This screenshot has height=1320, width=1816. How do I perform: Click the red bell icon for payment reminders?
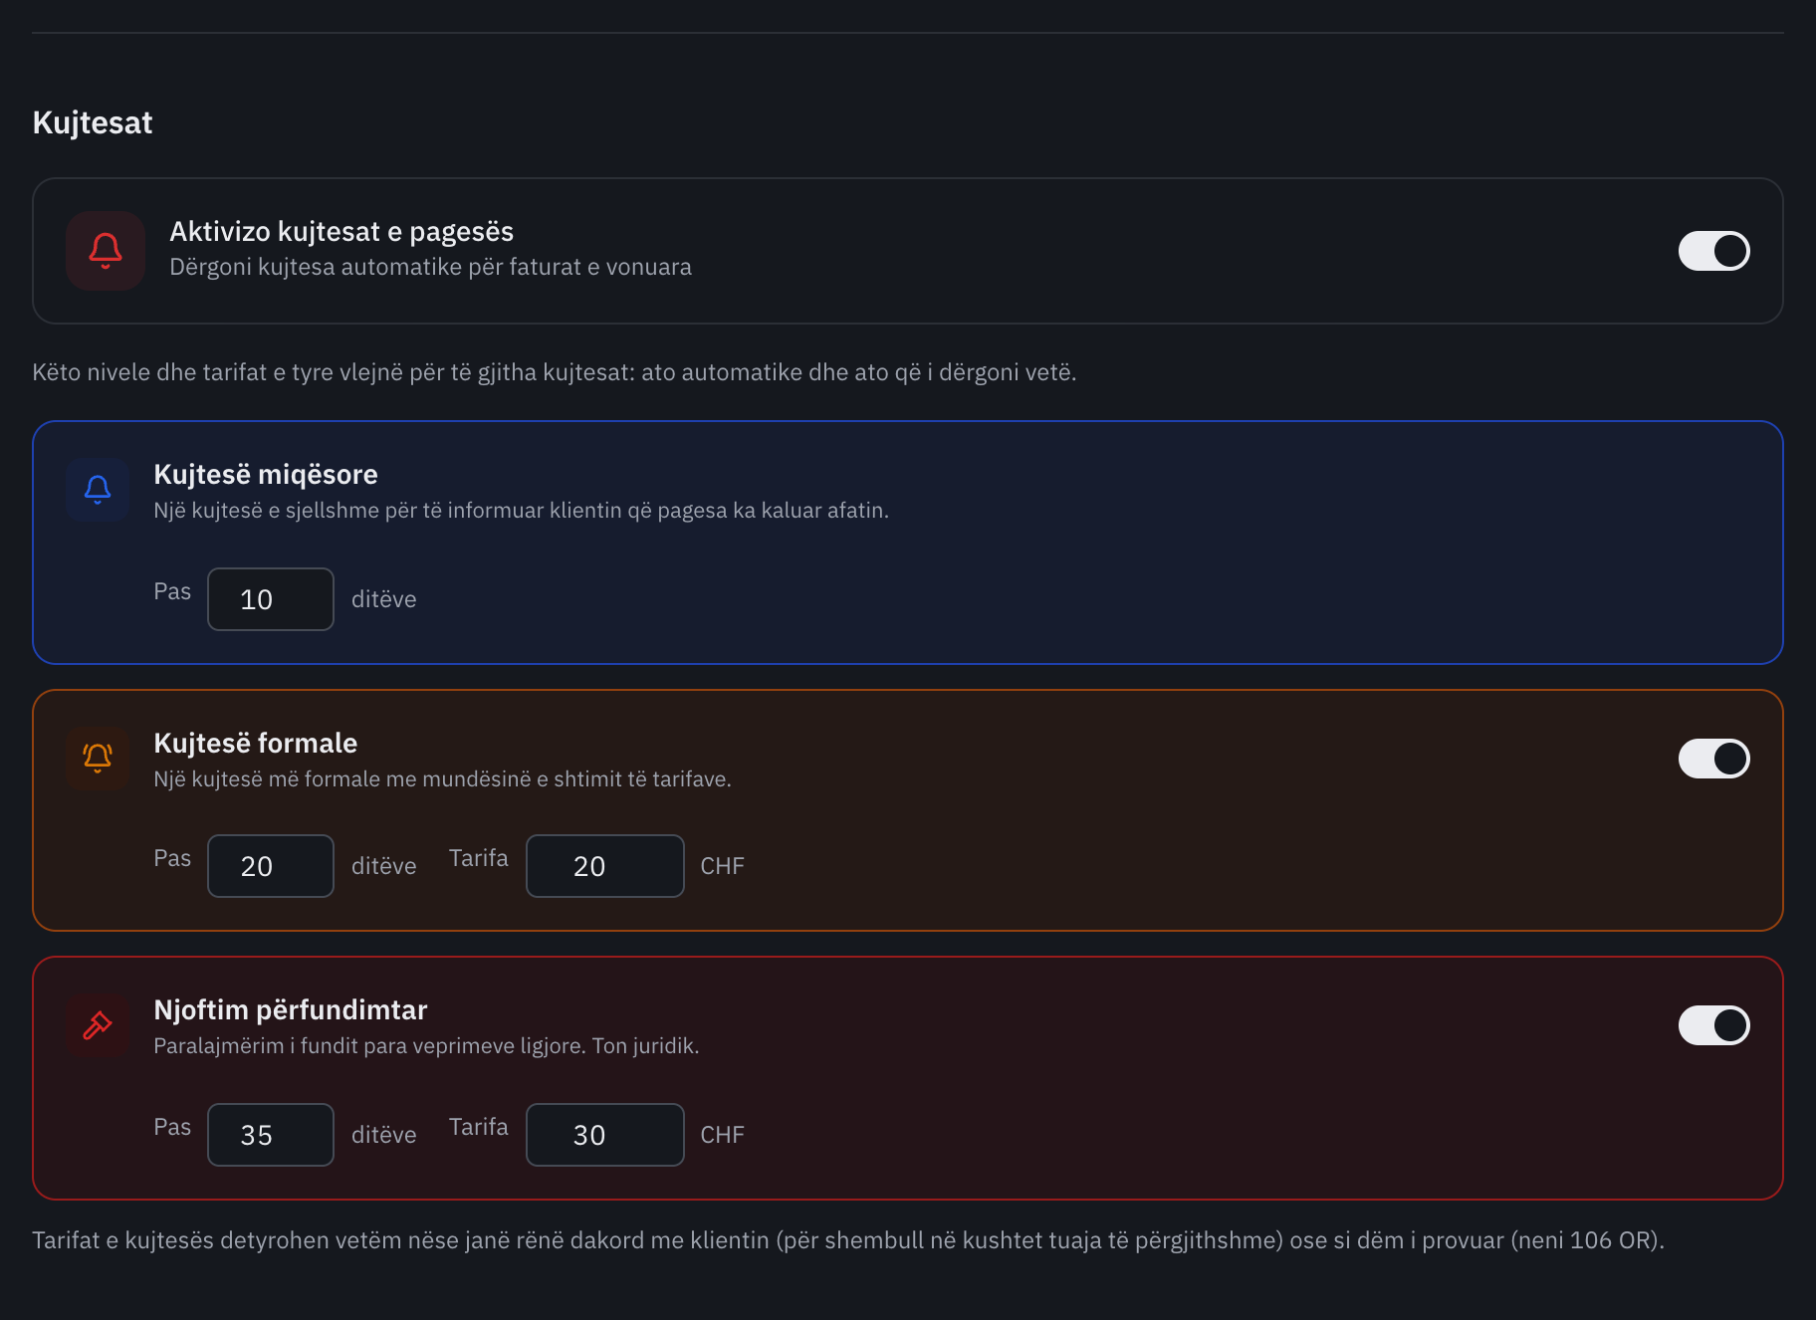tap(106, 251)
